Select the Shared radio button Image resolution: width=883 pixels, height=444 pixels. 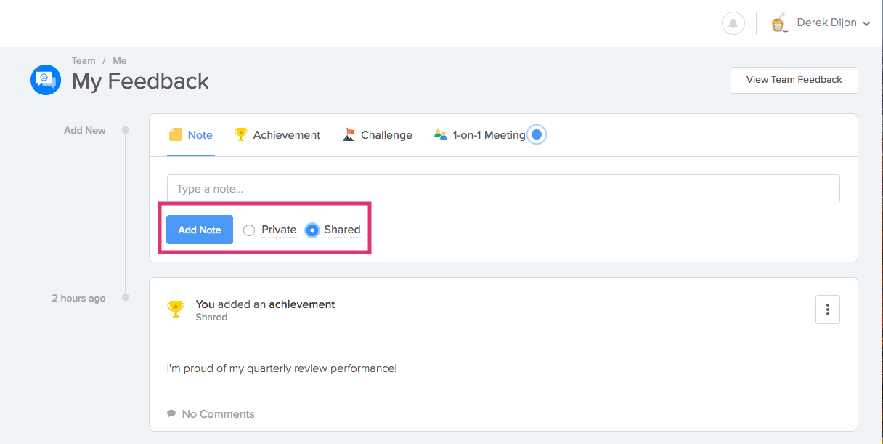tap(312, 230)
